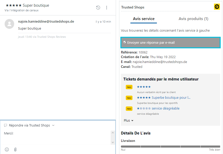Image resolution: width=223 pixels, height=154 pixels.
Task: Open ticket history clock icon
Action: (98, 7)
